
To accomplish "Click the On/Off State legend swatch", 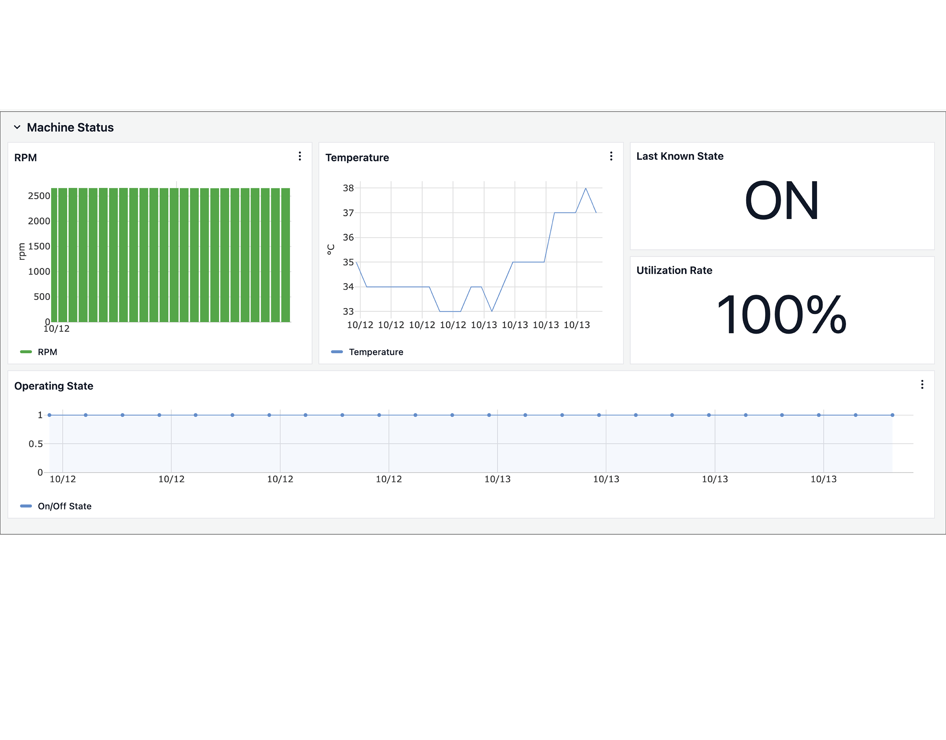I will (x=26, y=506).
